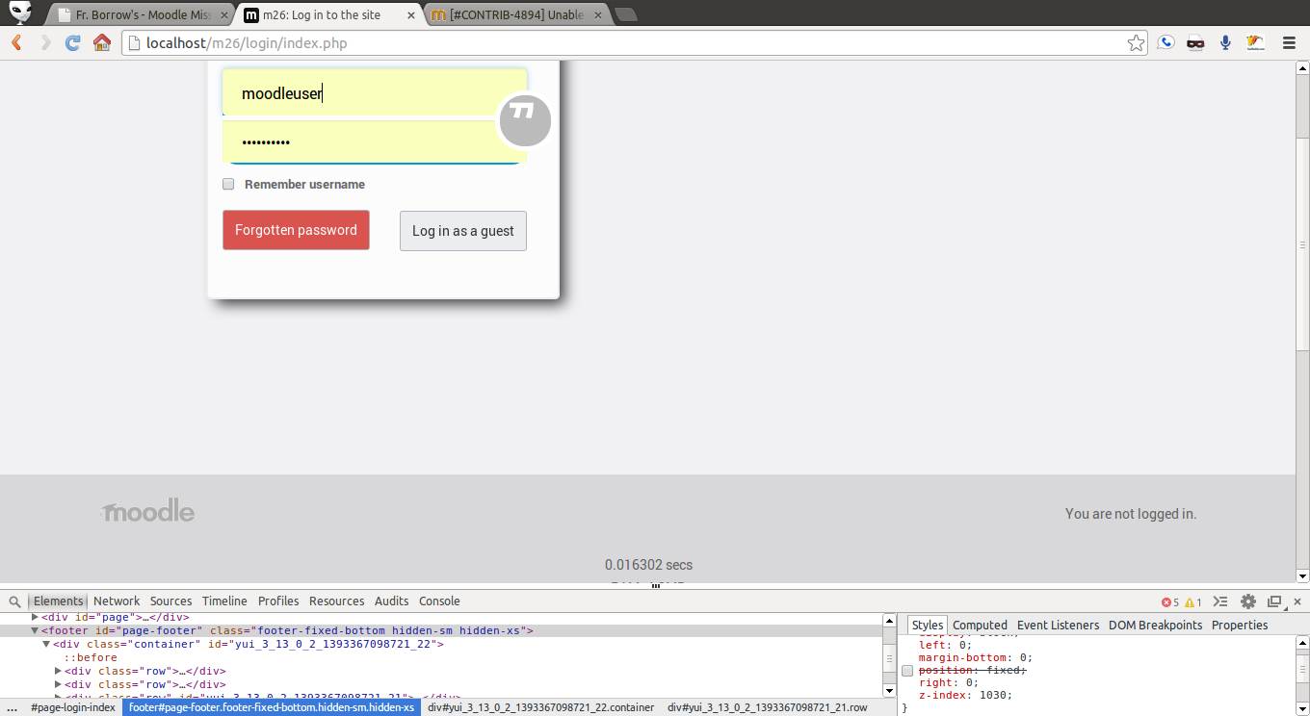Open the Sources panel in DevTools
This screenshot has width=1310, height=716.
[x=170, y=601]
